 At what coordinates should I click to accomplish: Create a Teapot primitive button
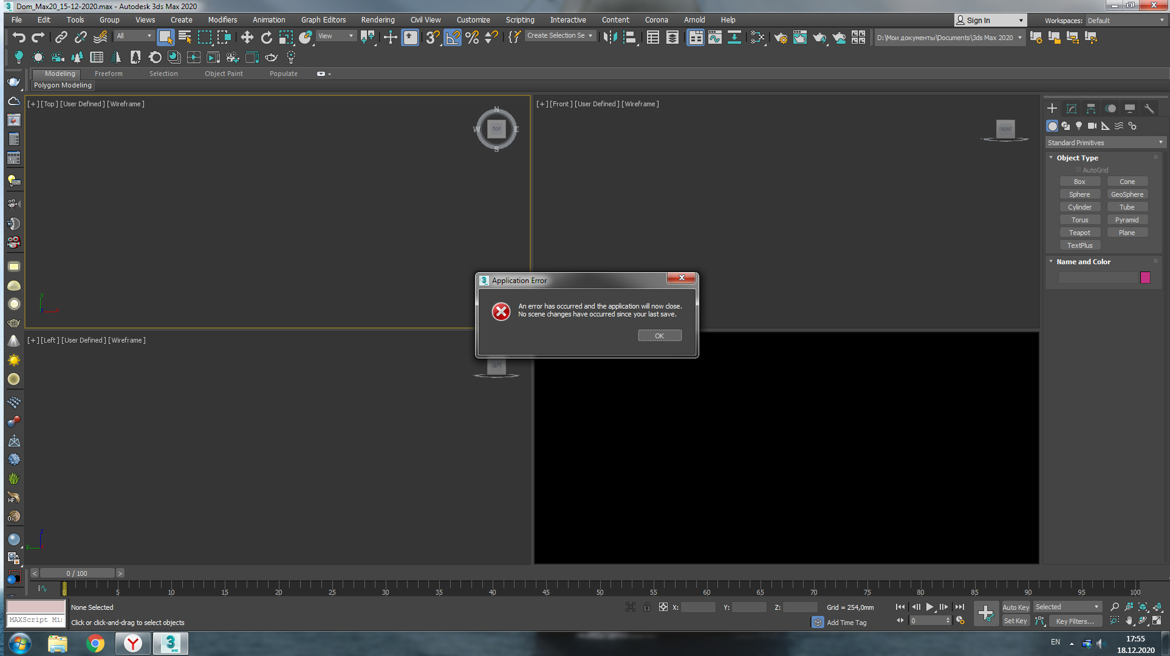[x=1079, y=233]
